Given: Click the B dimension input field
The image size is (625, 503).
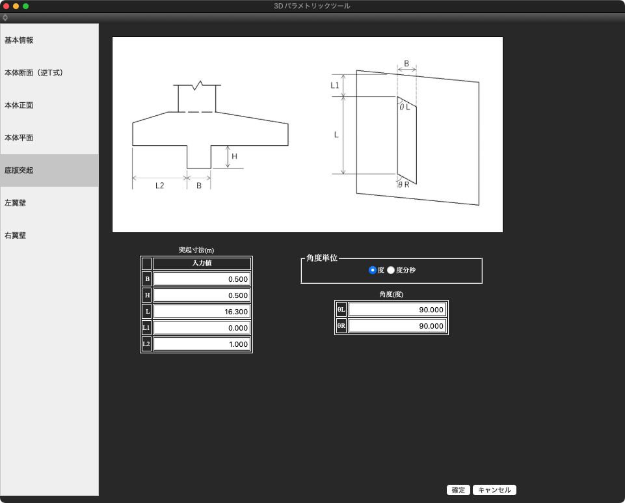Looking at the screenshot, I should 202,279.
